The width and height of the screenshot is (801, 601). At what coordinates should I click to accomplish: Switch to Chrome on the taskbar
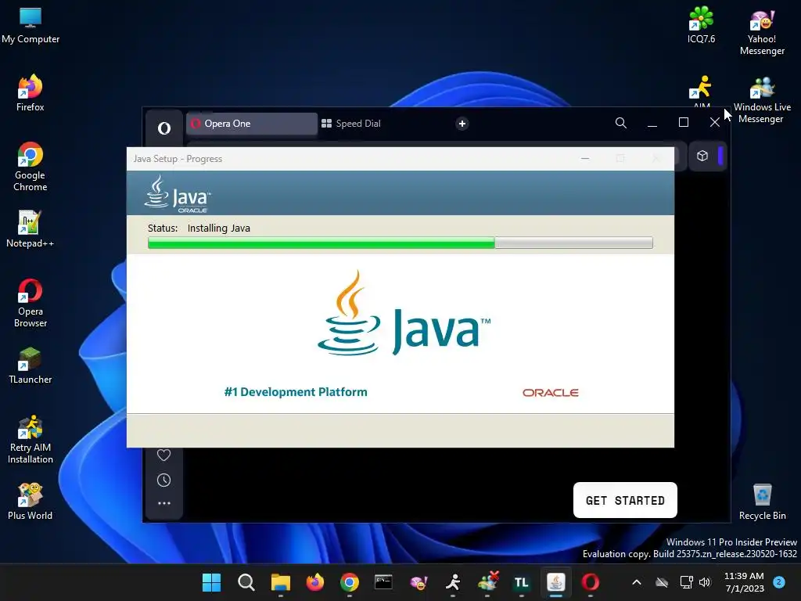(x=350, y=582)
